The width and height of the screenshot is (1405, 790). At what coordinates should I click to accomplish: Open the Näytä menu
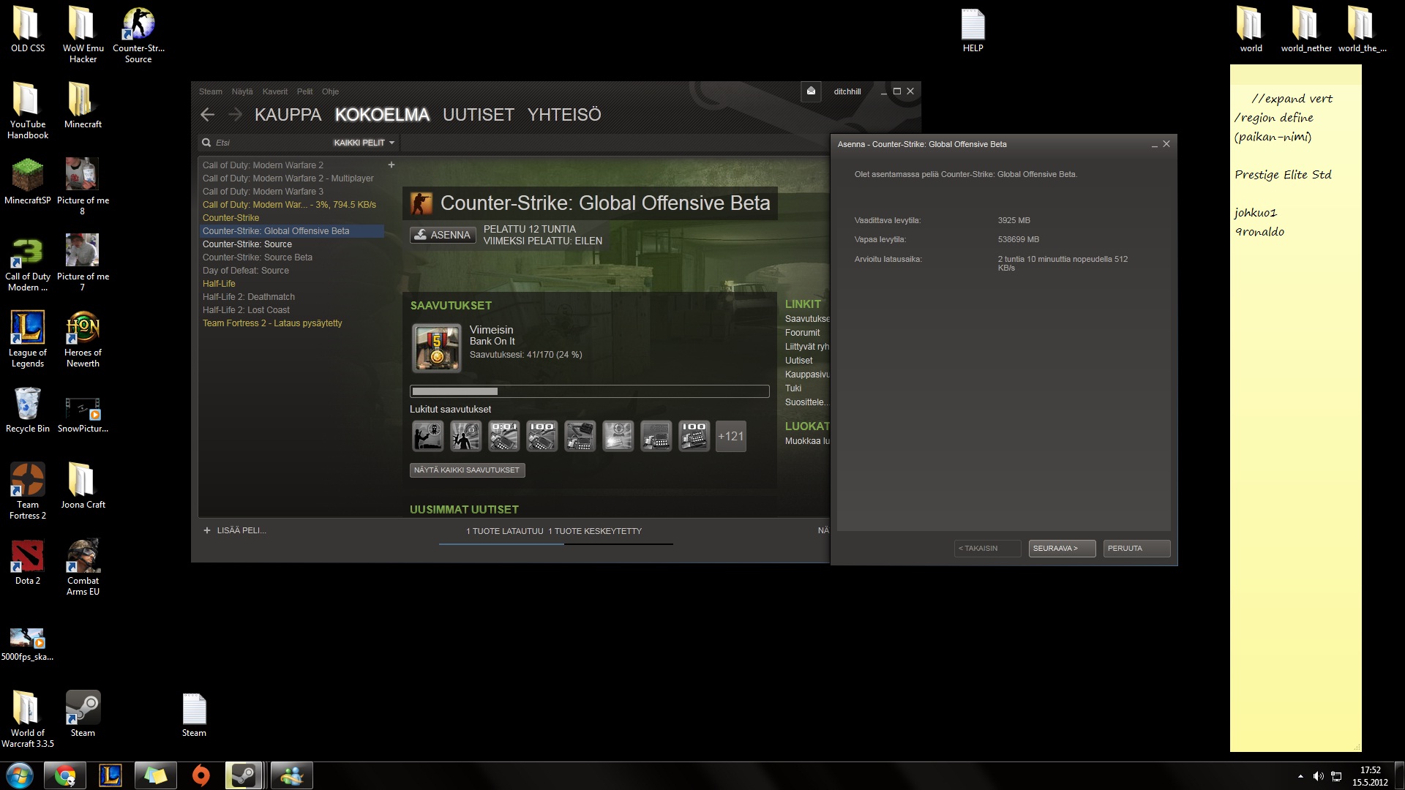[241, 91]
